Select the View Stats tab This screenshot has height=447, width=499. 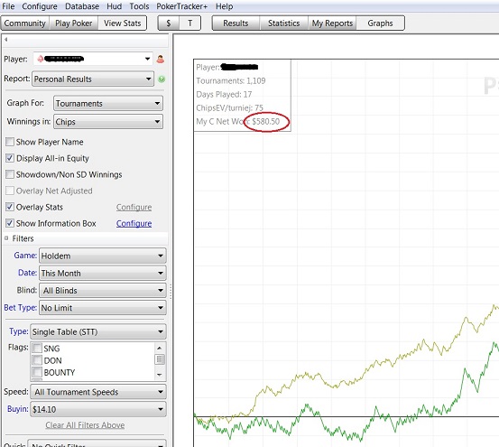pos(122,23)
